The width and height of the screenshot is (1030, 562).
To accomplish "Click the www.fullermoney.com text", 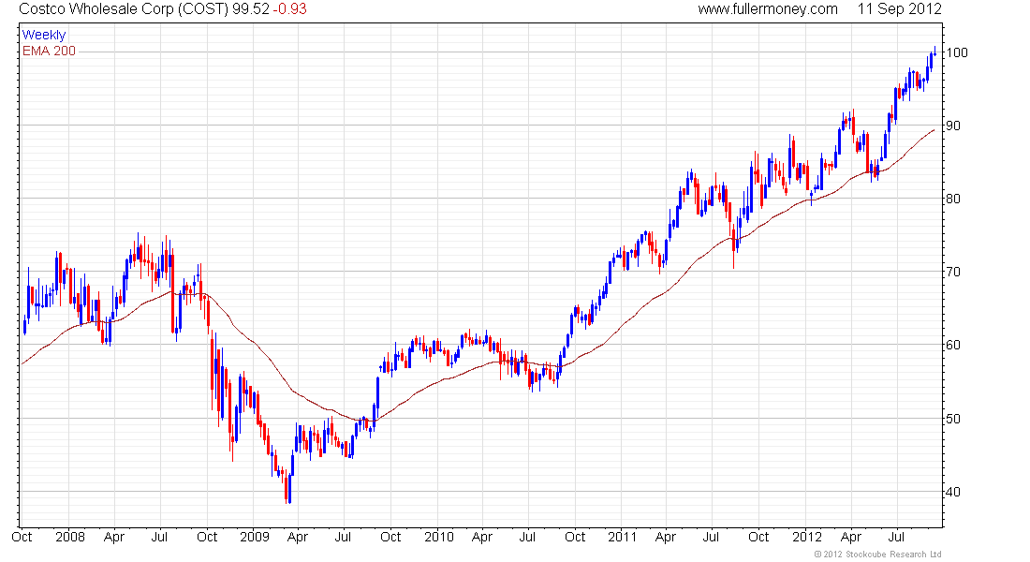I will 767,9.
